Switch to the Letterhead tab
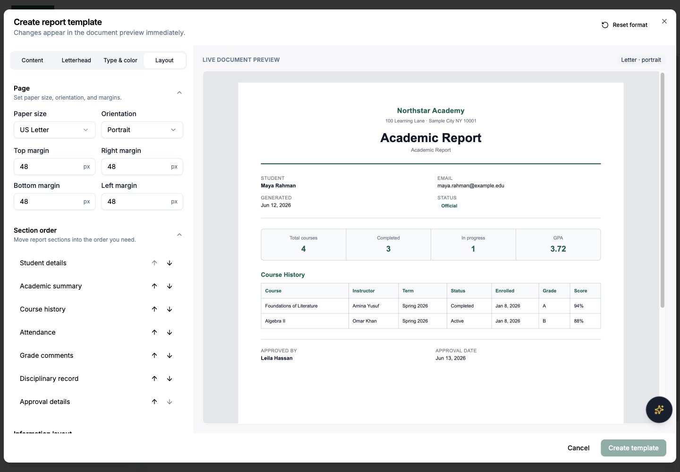The width and height of the screenshot is (680, 472). (76, 60)
